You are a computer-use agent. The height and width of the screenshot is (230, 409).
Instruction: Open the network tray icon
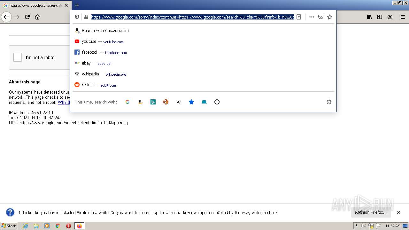(x=371, y=226)
